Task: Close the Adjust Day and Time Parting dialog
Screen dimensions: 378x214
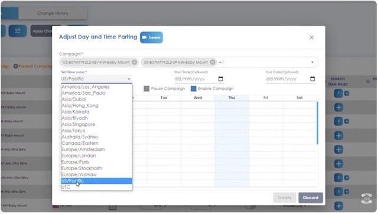Action: pos(311,37)
